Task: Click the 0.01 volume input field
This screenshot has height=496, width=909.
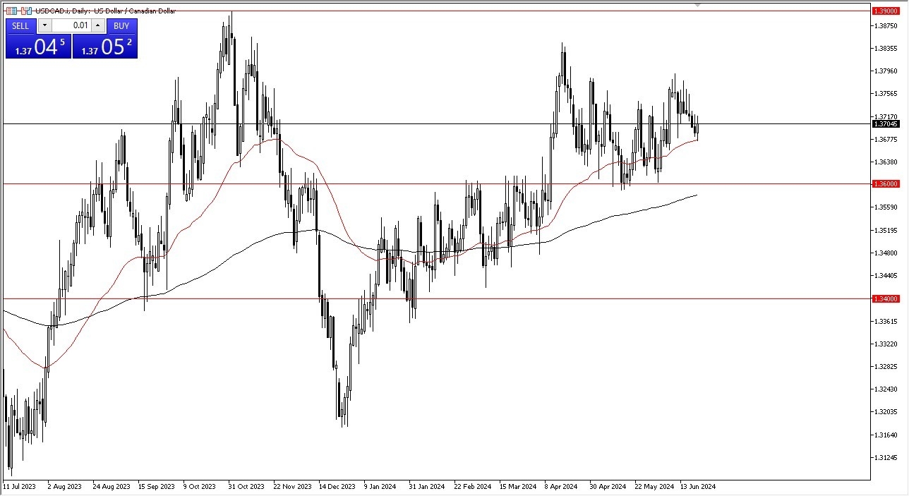Action: click(71, 25)
